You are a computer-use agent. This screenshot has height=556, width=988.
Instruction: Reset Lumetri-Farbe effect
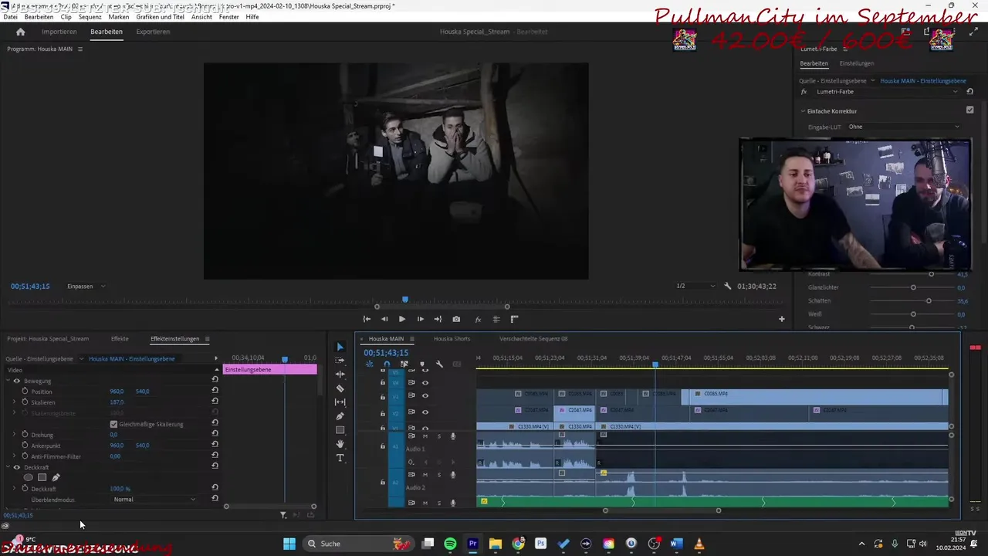(x=970, y=92)
